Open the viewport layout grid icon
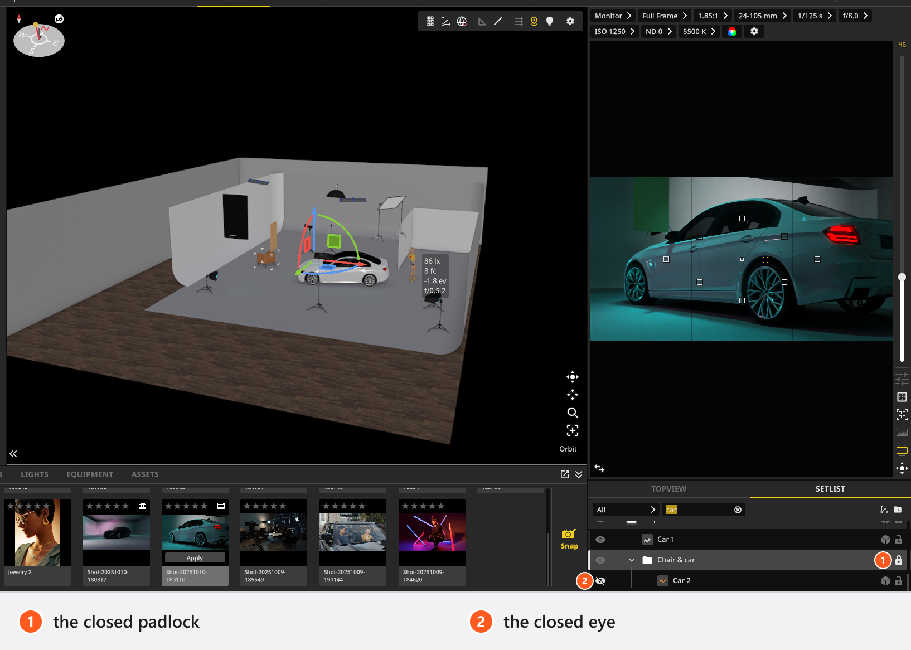 point(430,21)
